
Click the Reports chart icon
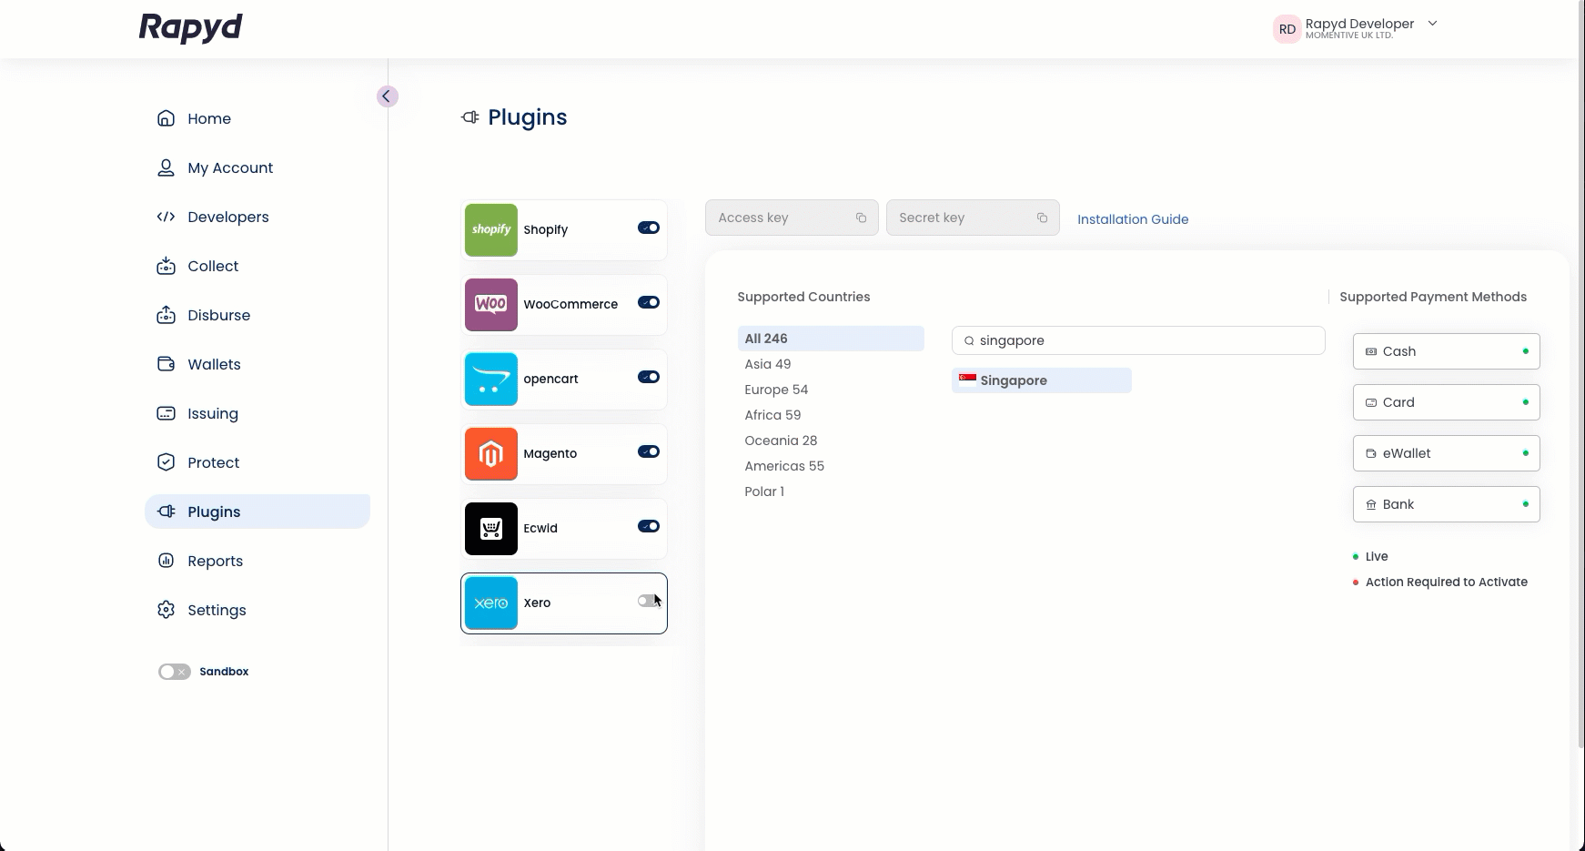tap(166, 561)
